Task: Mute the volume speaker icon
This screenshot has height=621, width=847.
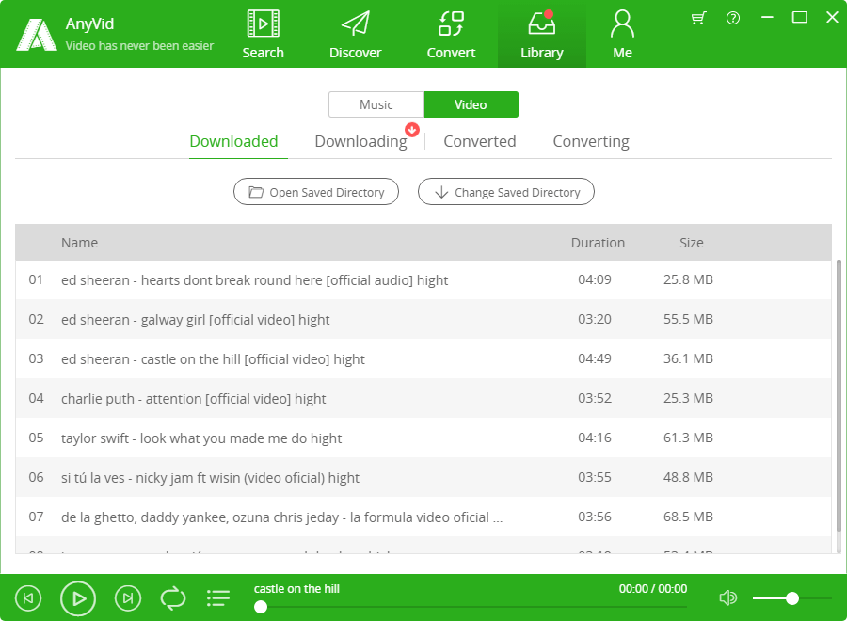Action: tap(728, 597)
